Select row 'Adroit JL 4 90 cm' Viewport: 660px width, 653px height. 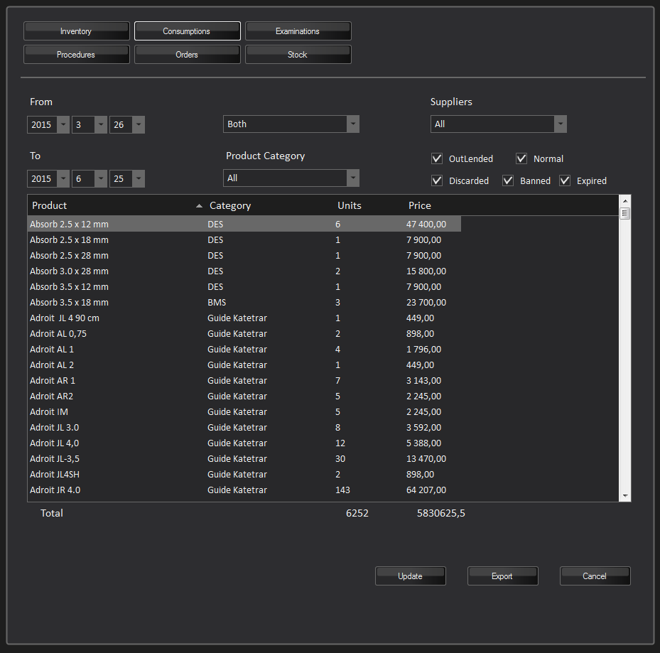[244, 318]
